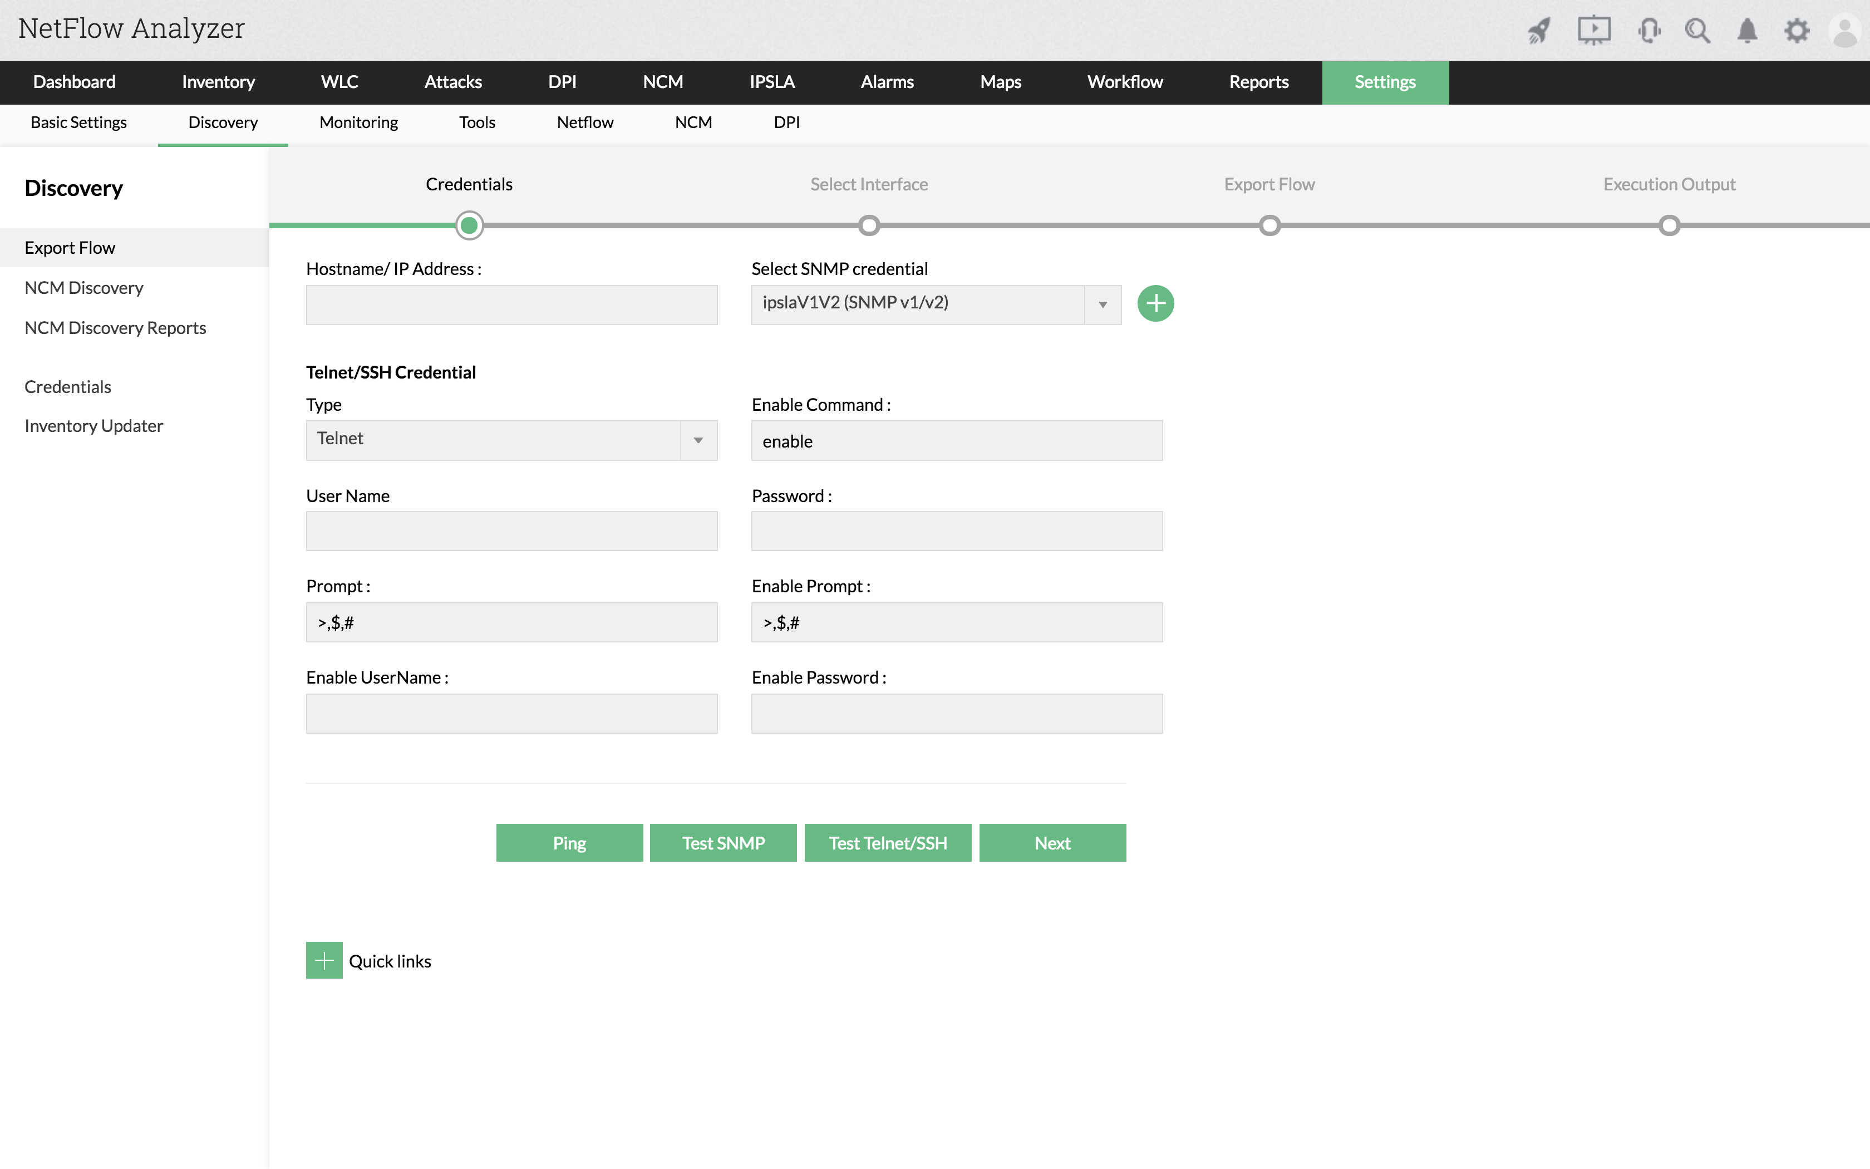The height and width of the screenshot is (1169, 1870).
Task: Click the Test SNMP button
Action: (722, 843)
